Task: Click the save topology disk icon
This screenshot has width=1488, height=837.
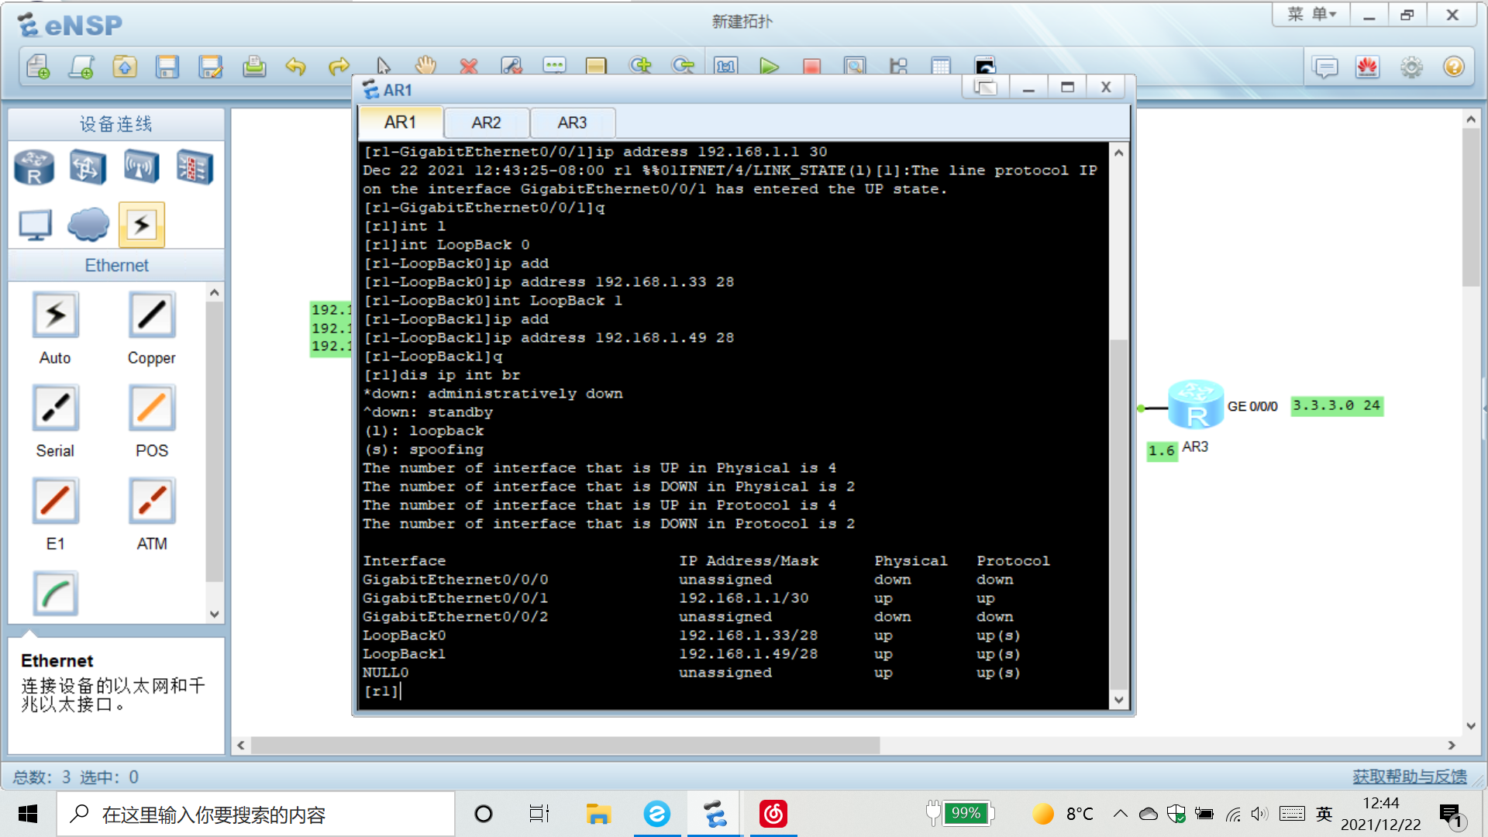Action: pos(167,67)
